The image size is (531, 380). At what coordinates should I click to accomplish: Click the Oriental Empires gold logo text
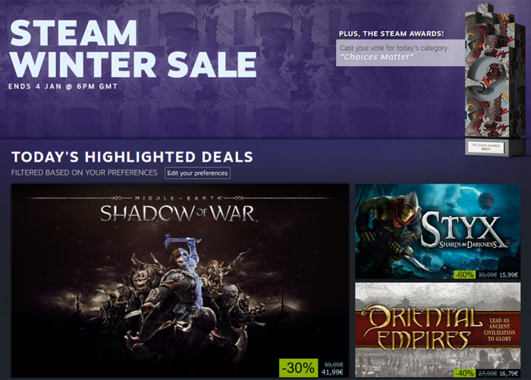click(422, 327)
